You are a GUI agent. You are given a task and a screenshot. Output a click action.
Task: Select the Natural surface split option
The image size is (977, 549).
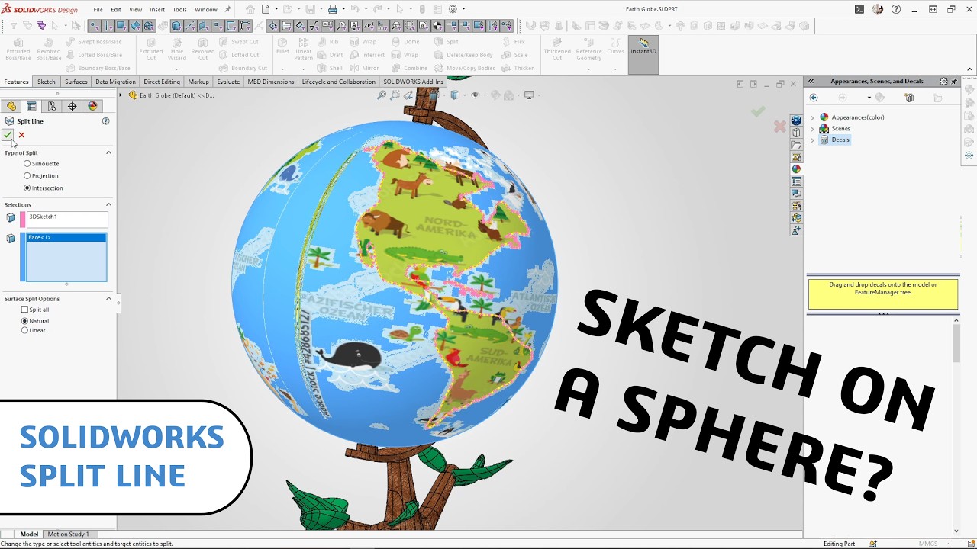click(x=25, y=321)
